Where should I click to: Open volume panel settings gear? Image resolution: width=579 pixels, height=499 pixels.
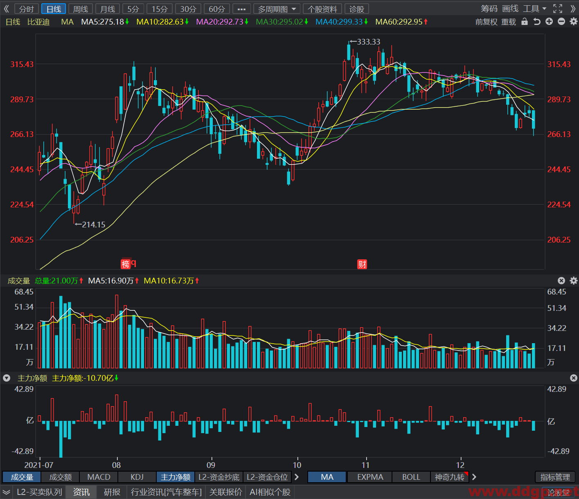pos(573,281)
